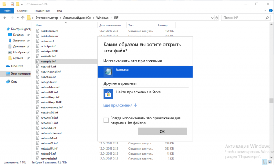Expand the ribbon chevron
This screenshot has width=274, height=165.
pyautogui.click(x=265, y=10)
